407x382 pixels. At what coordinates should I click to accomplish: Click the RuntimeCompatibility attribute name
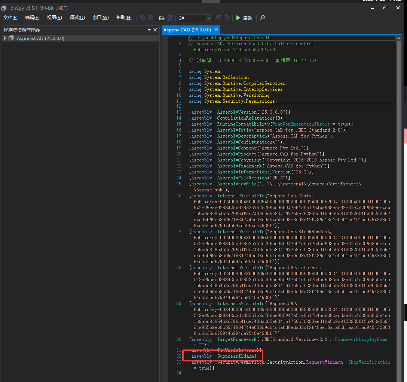[x=243, y=124]
